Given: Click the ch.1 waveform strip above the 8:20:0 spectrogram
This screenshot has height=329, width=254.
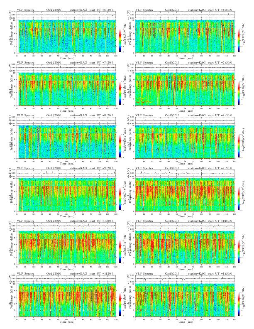Looking at the screenshot, I should click(x=66, y=120).
